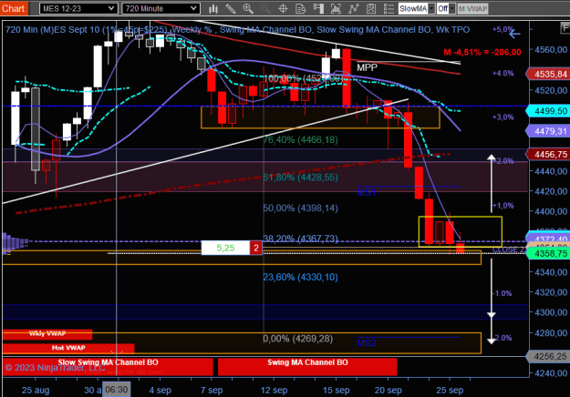Toggle the Mnt VWAP button
Screen dimensions: 570x397
pos(68,348)
